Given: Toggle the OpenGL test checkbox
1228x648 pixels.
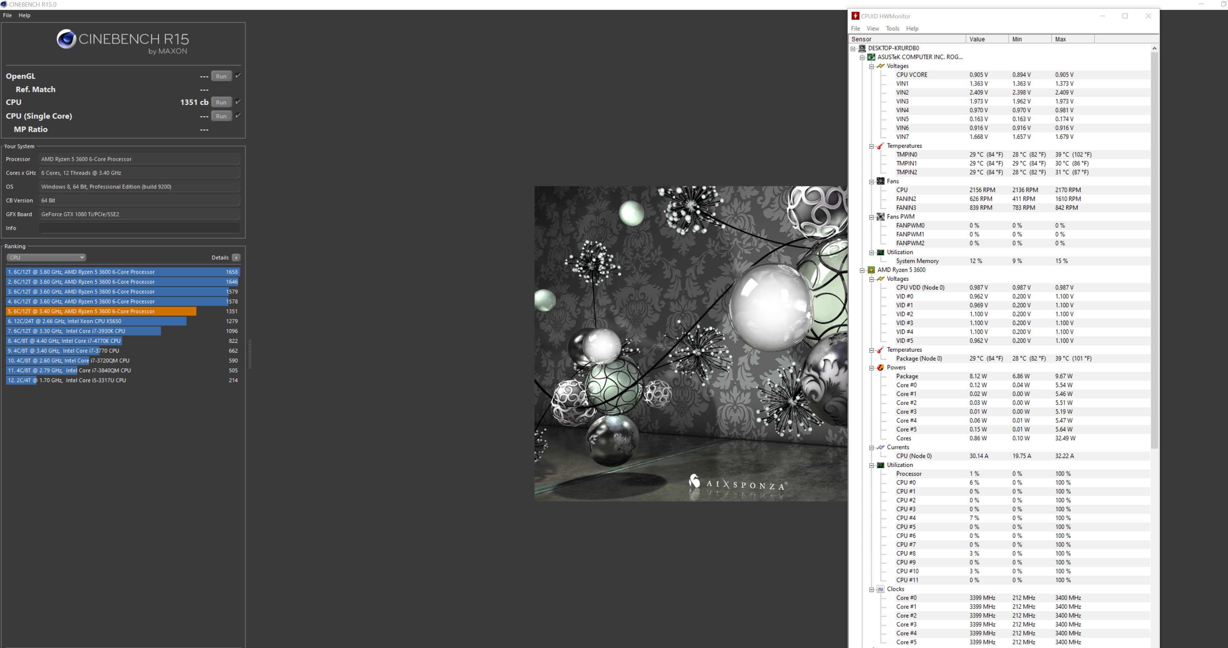Looking at the screenshot, I should [238, 76].
